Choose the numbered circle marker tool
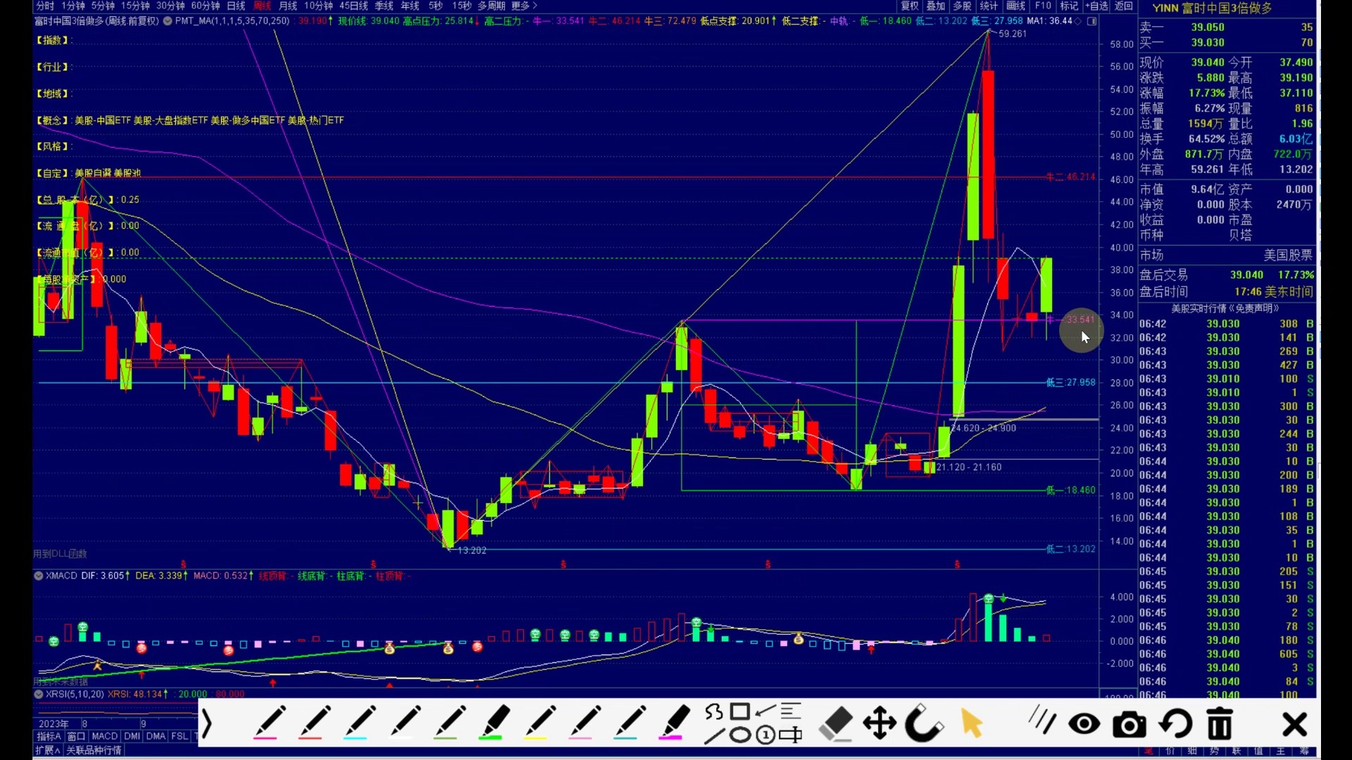The image size is (1352, 760). (x=765, y=736)
